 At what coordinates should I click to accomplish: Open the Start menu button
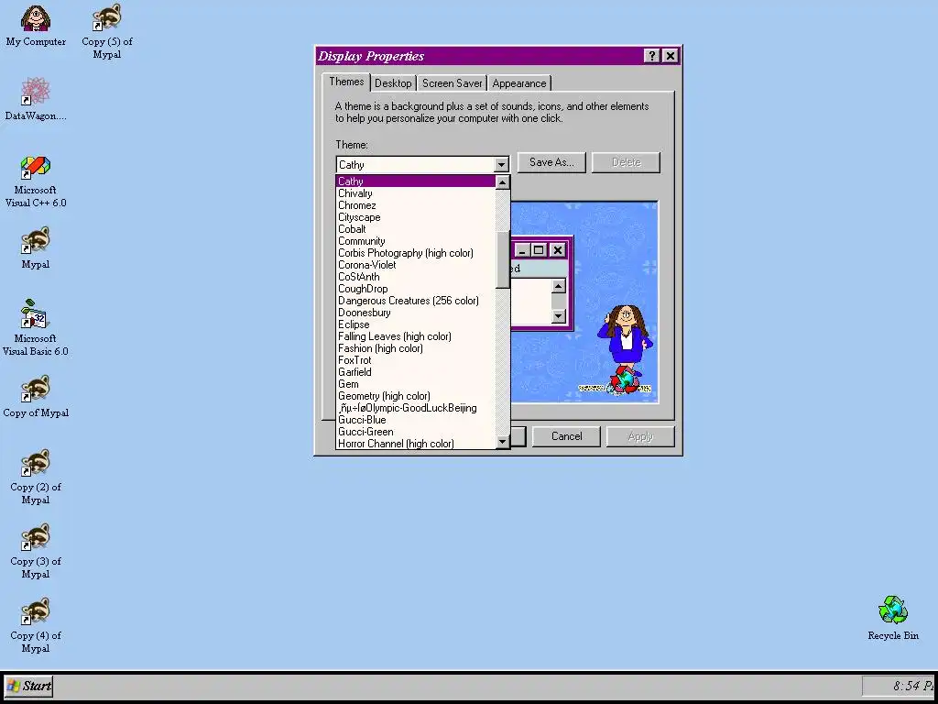28,686
